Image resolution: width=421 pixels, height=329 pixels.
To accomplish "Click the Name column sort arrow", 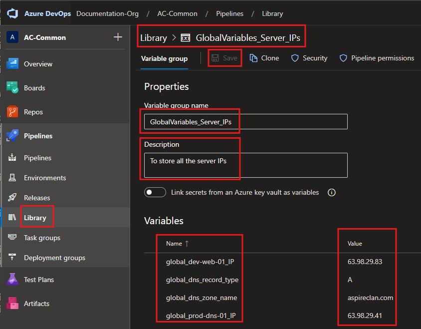I will pyautogui.click(x=187, y=244).
